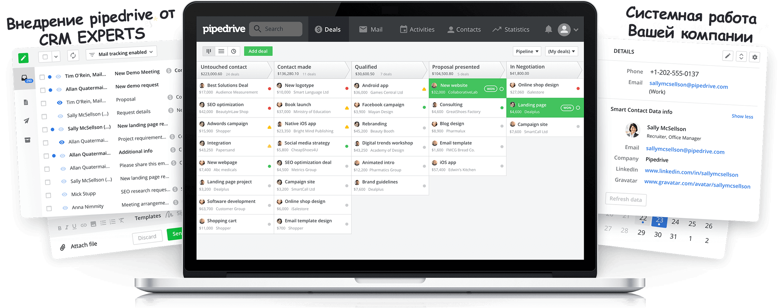Open the Best Solutions Deal card

235,89
